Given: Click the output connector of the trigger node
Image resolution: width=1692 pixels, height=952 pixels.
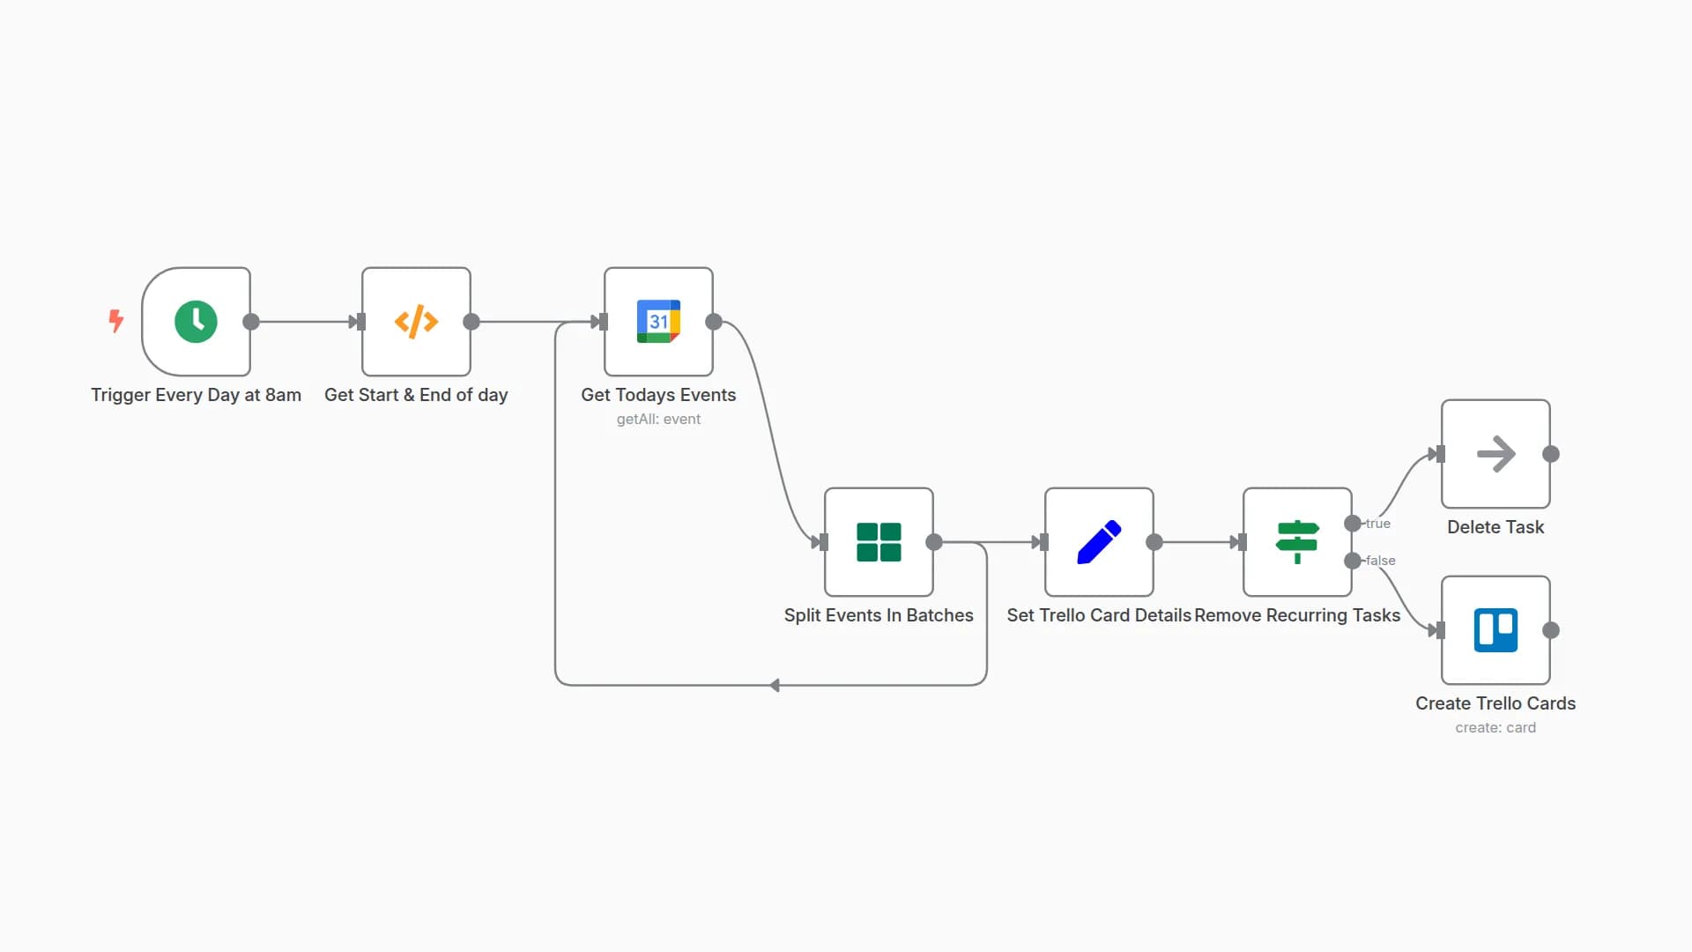Looking at the screenshot, I should (251, 322).
